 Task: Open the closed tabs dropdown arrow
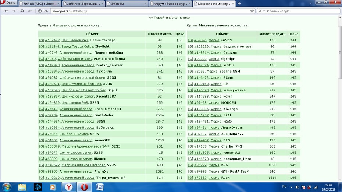(x=311, y=3)
